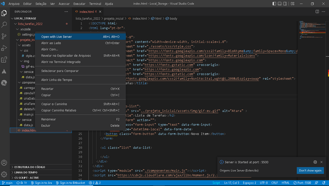Open errors and warnings counter
Viewport: 329px width, 186px height.
point(95,183)
